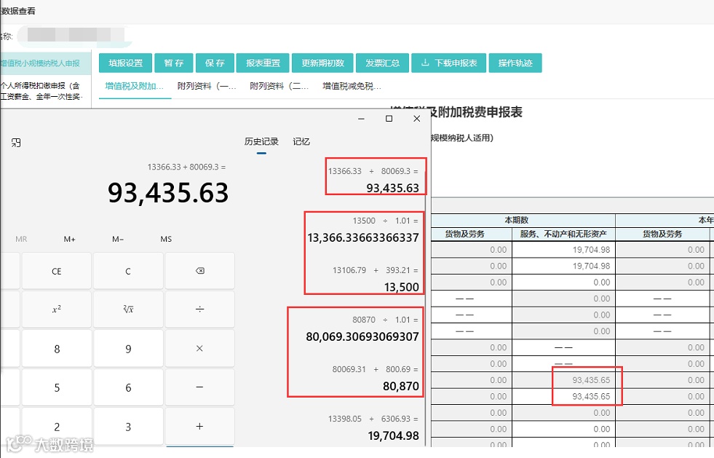Click the calculator C key
Image resolution: width=714 pixels, height=458 pixels.
click(128, 271)
